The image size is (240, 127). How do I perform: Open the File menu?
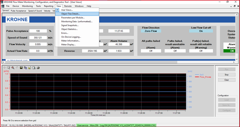click(8, 6)
